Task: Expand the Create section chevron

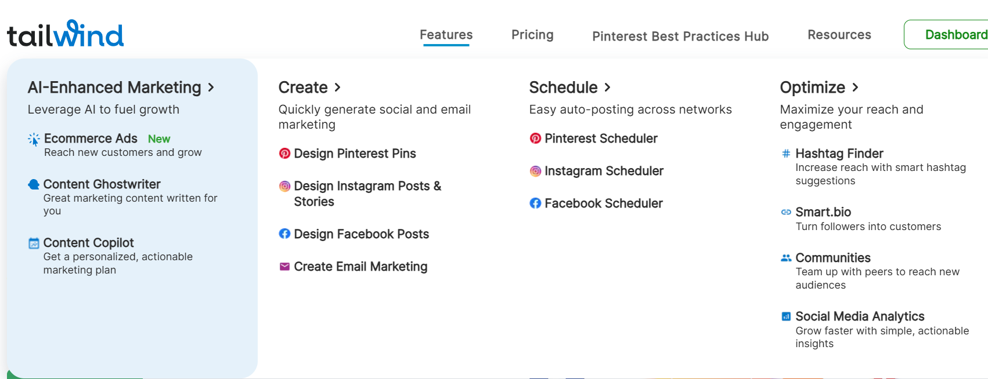Action: 337,88
